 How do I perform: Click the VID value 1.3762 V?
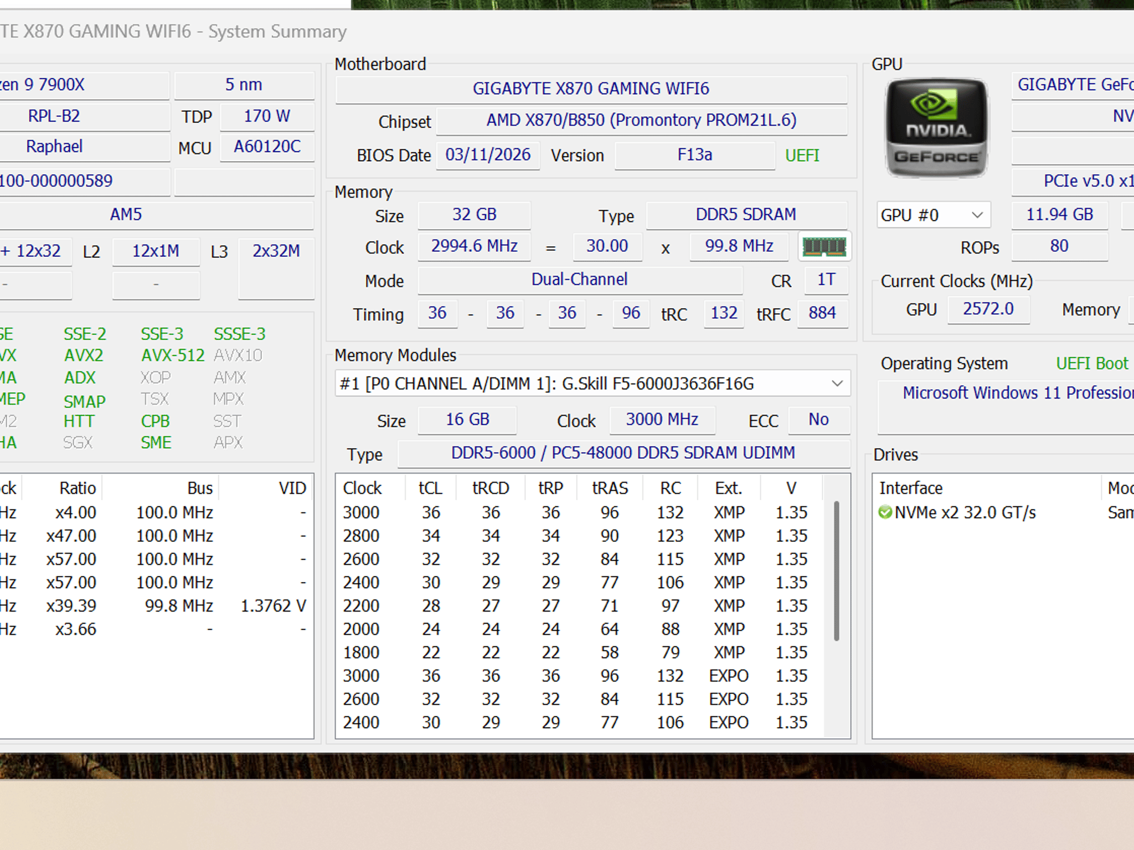coord(274,606)
